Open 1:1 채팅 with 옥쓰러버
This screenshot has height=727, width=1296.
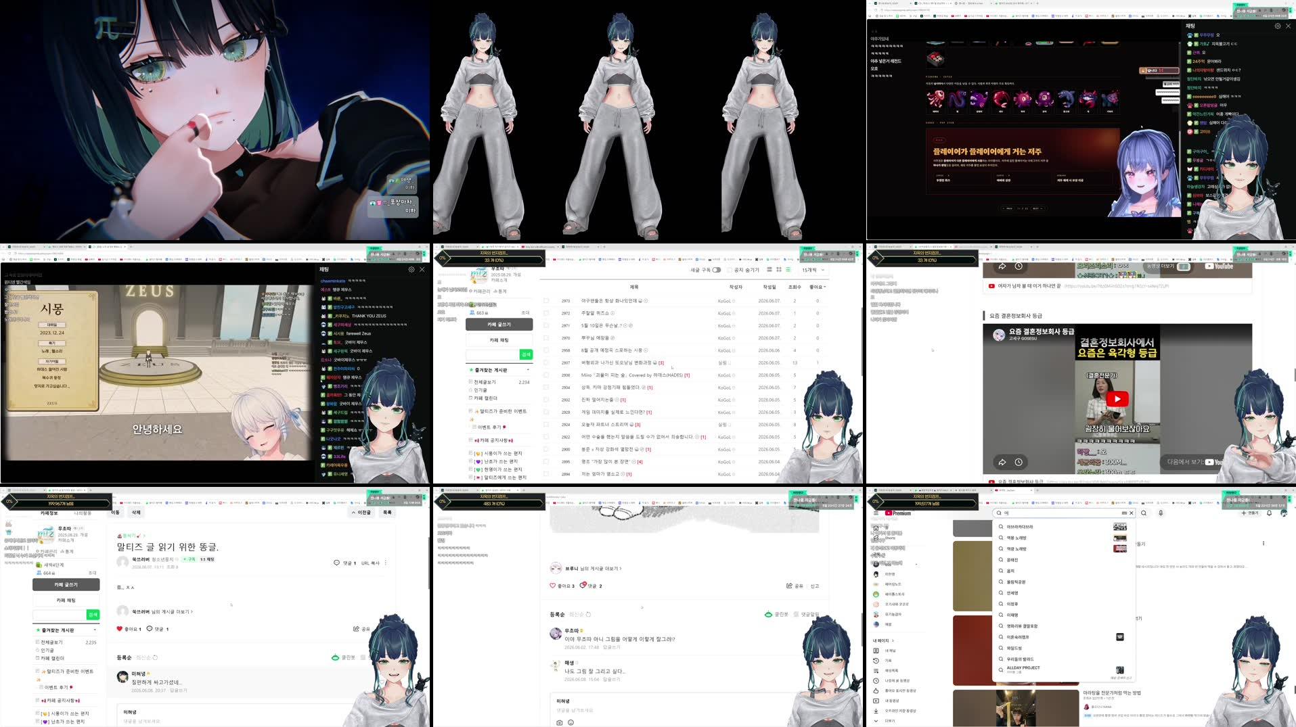pyautogui.click(x=207, y=559)
